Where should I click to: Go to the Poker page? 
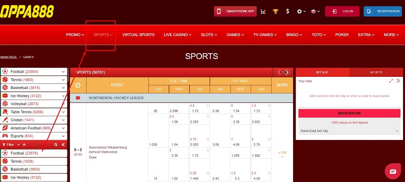coord(342,35)
